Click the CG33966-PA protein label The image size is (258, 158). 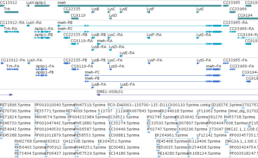coord(242,66)
